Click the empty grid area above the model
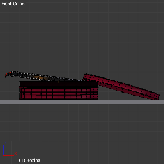164x164 pixels. coord(96,41)
